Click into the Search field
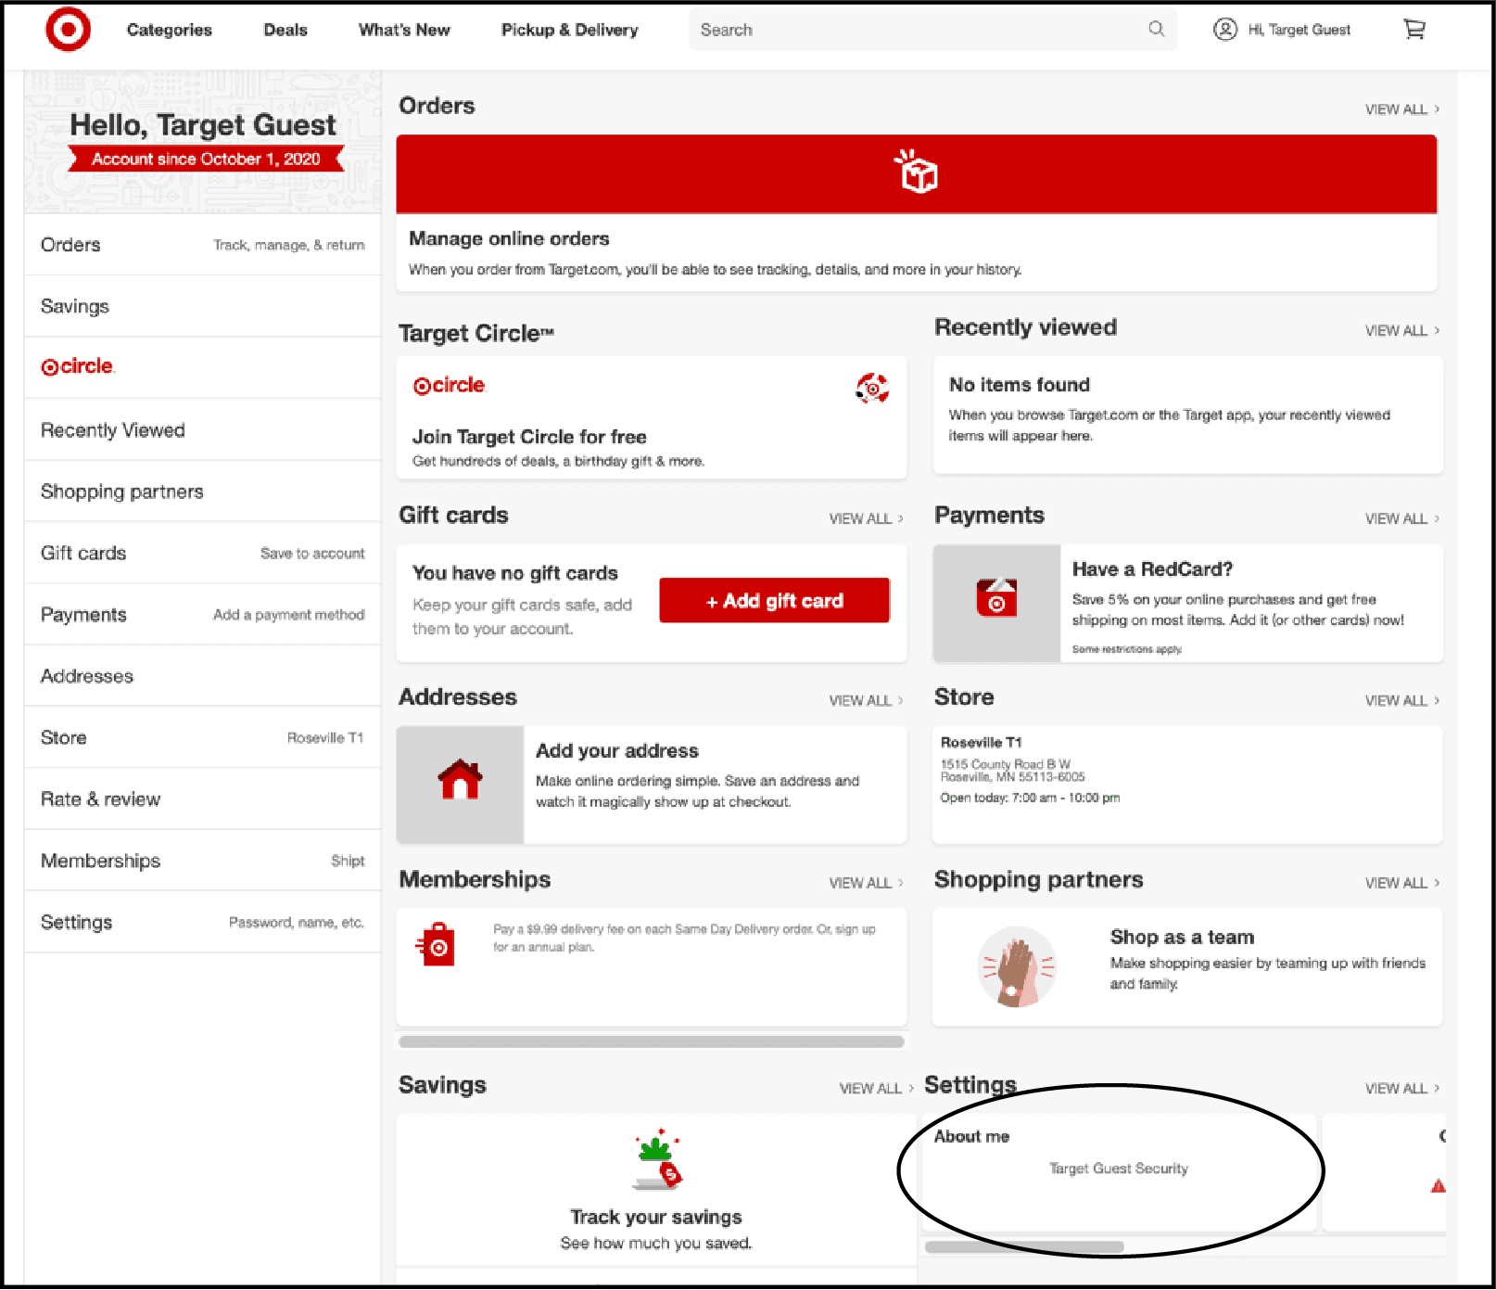 932,30
